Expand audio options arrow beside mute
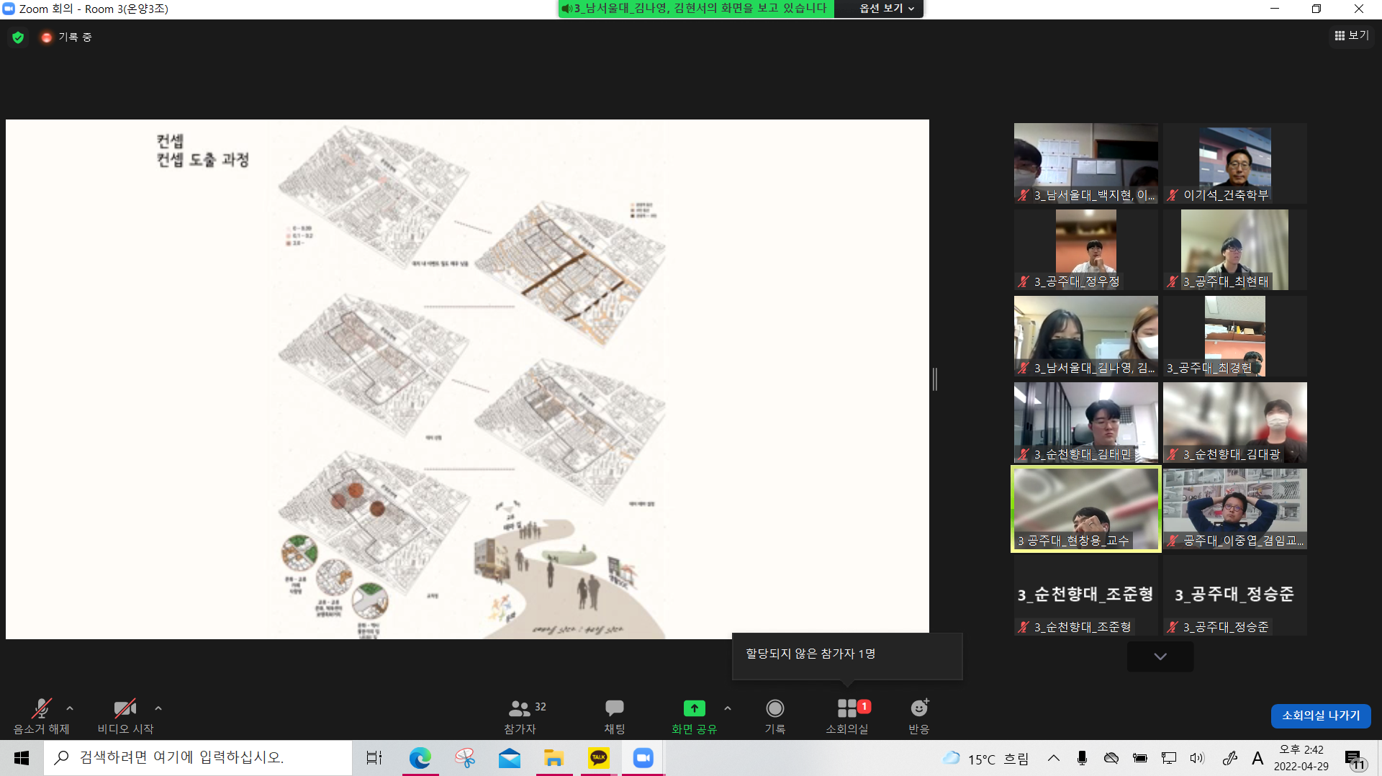The image size is (1382, 776). (x=70, y=708)
